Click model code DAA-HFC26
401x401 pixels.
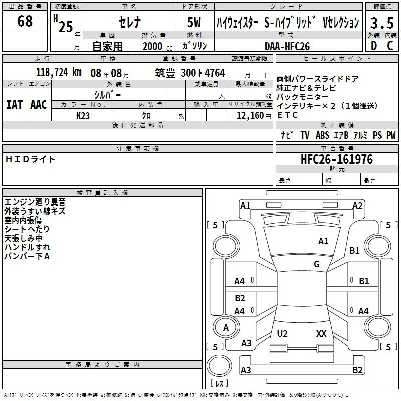point(287,46)
